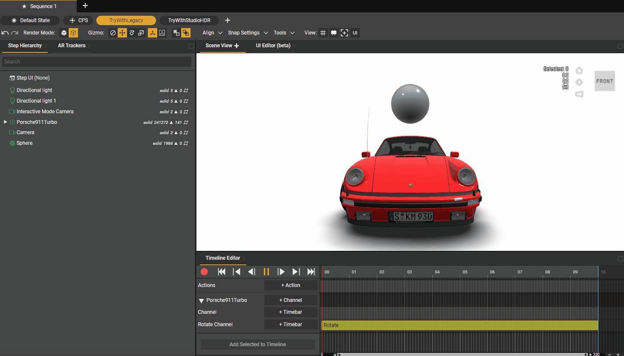Viewport: 624px width, 356px height.
Task: Select the CPS state tab
Action: [x=78, y=20]
